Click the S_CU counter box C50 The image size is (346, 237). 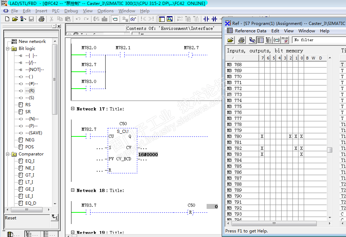pyautogui.click(x=122, y=151)
